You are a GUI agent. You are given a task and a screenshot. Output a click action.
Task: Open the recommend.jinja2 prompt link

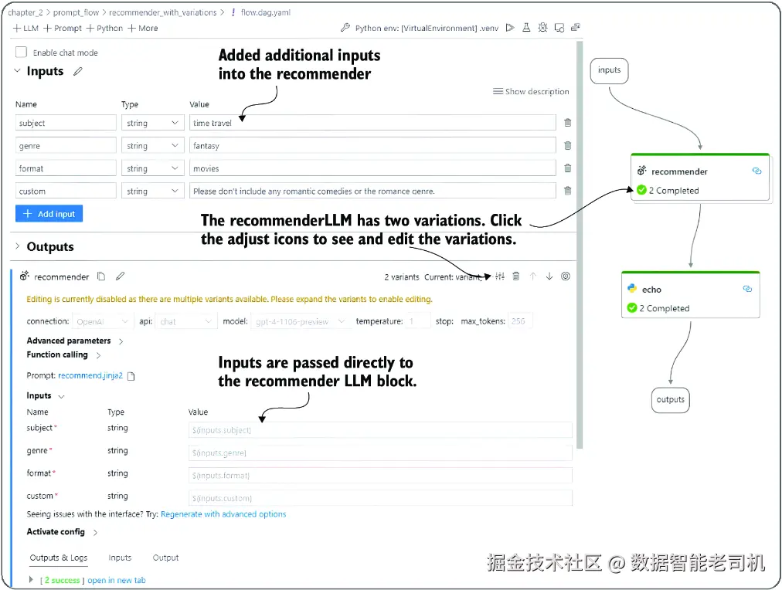(x=90, y=376)
